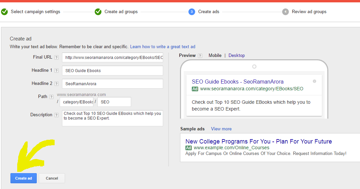360x189 pixels.
Task: Switch the preview to Desktop
Action: pyautogui.click(x=237, y=56)
